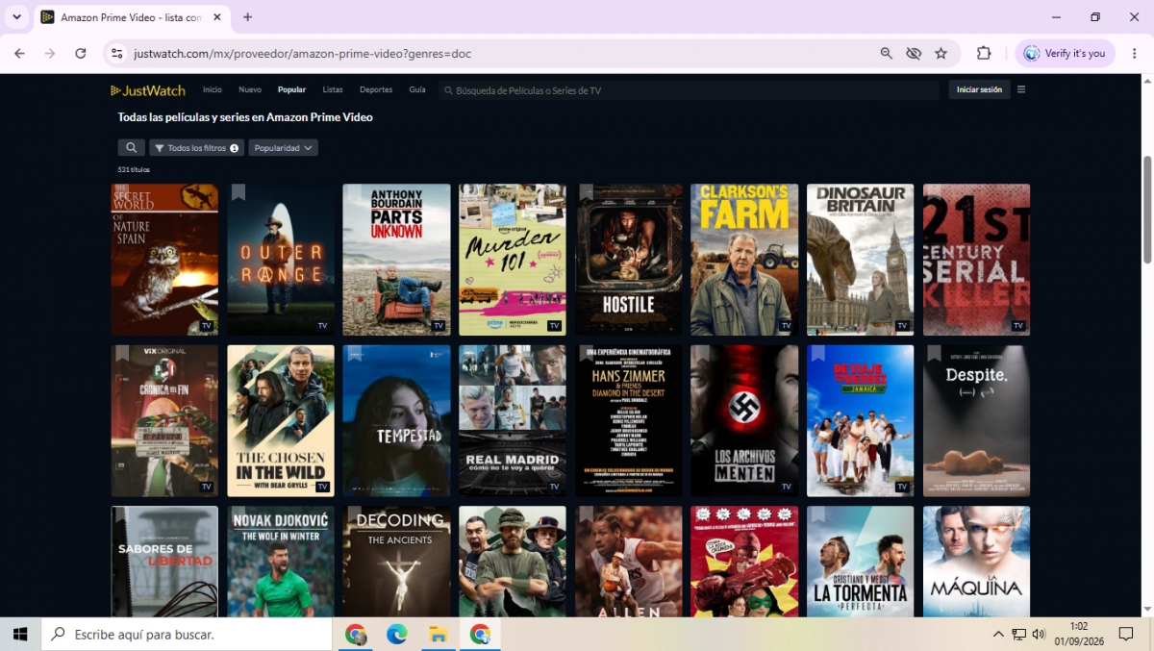
Task: Toggle the watchlist bookmark on the Tempestad poster
Action: (x=354, y=353)
